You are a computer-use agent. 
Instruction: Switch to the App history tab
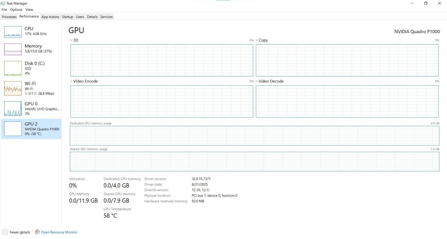[x=50, y=17]
